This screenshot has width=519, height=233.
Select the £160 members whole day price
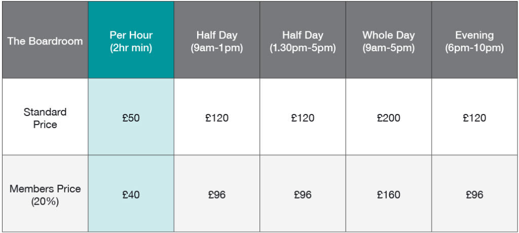tap(389, 195)
